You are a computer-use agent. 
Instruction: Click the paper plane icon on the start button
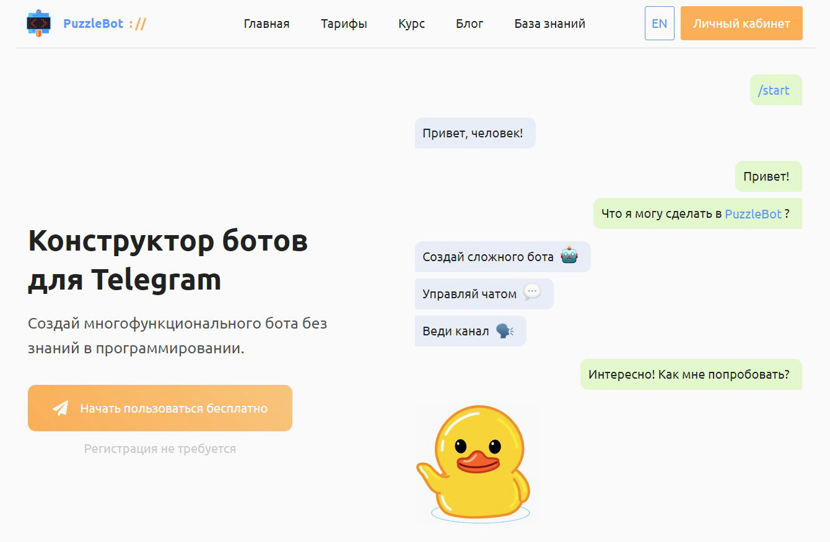pyautogui.click(x=60, y=408)
